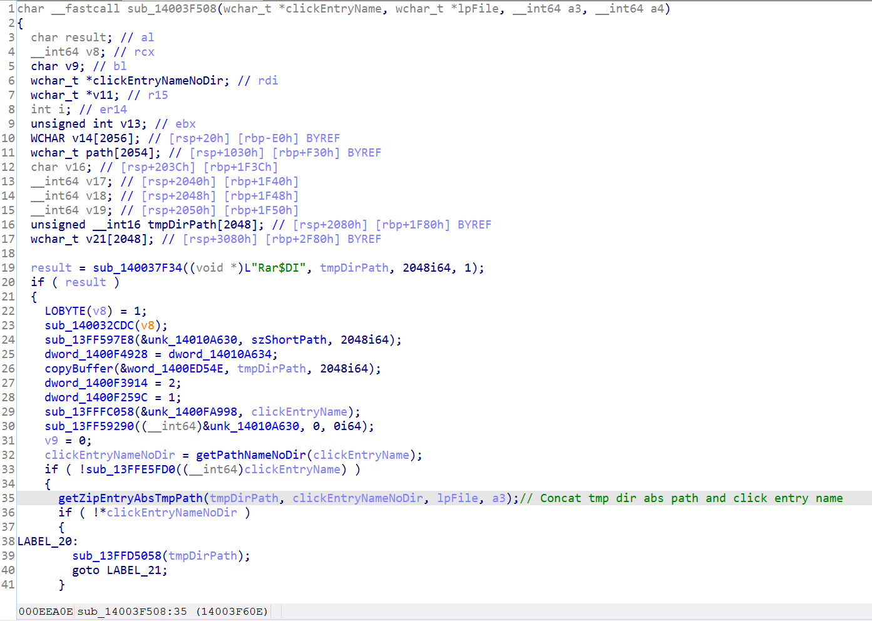Click the sub_140032CDC function call

(89, 326)
